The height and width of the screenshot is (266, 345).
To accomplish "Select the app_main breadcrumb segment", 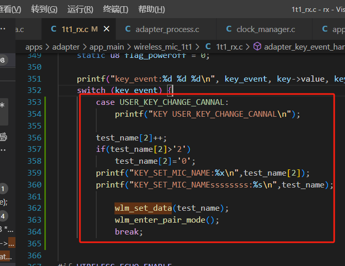I will tap(107, 47).
